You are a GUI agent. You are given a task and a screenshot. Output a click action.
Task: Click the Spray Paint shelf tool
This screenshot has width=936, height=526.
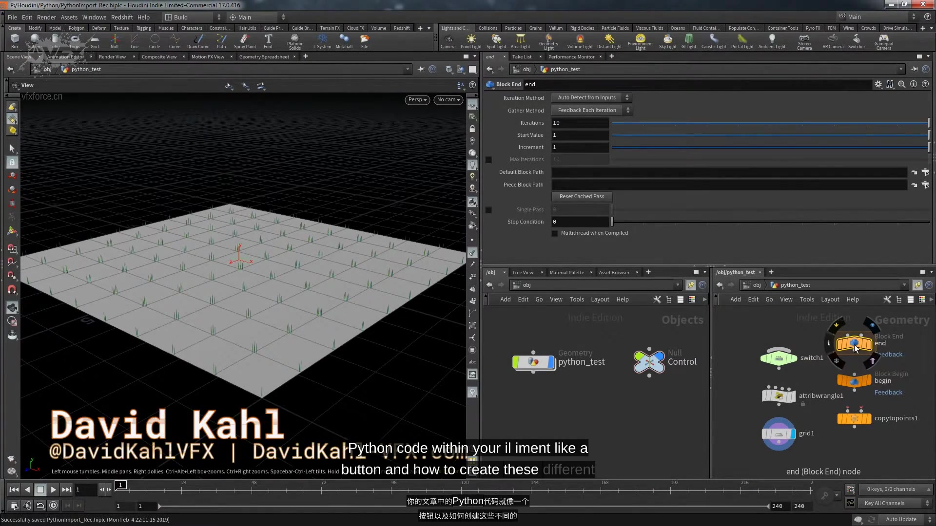pyautogui.click(x=245, y=41)
